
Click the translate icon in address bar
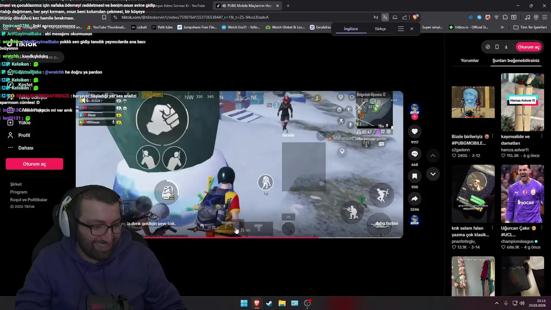click(x=385, y=17)
